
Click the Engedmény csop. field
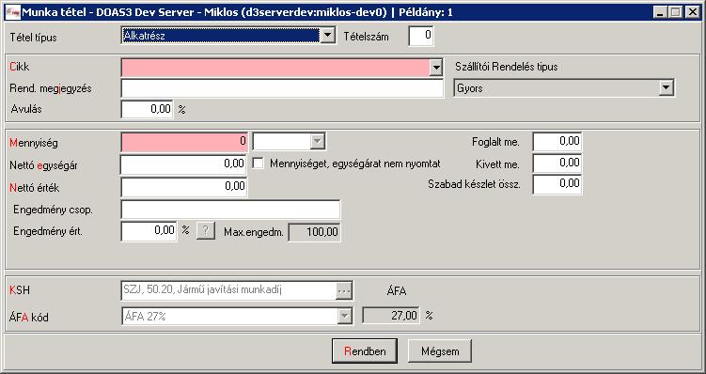tap(230, 210)
